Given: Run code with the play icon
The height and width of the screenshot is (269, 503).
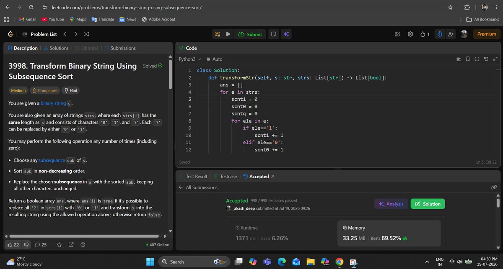Looking at the screenshot, I should [x=228, y=34].
